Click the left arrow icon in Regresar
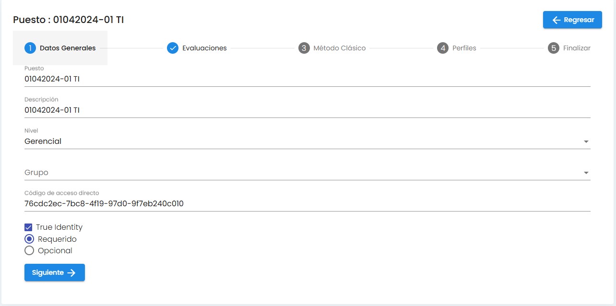 557,20
